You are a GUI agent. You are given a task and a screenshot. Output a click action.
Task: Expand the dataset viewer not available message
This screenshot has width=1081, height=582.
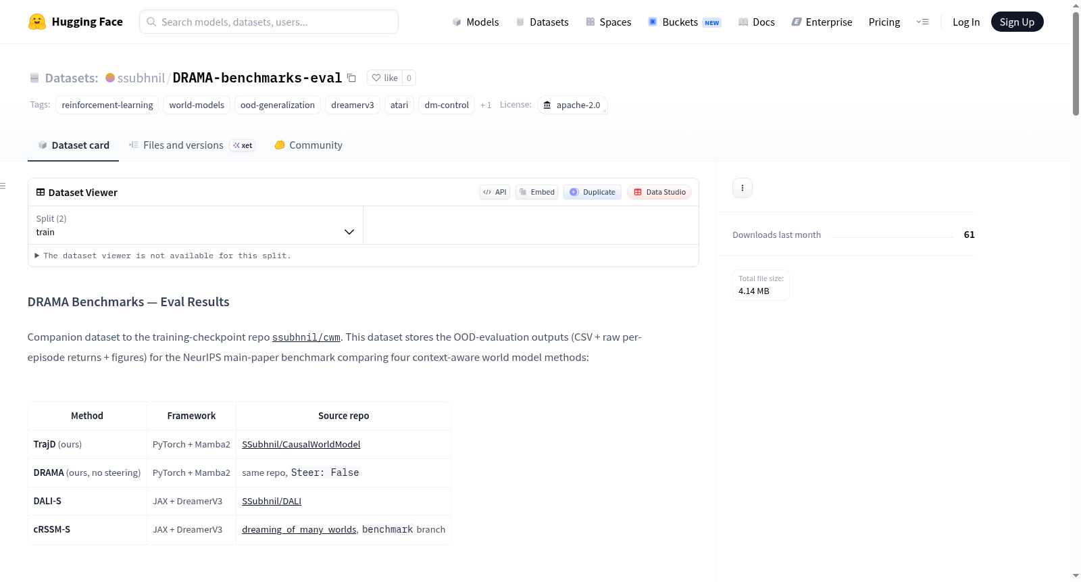[163, 256]
